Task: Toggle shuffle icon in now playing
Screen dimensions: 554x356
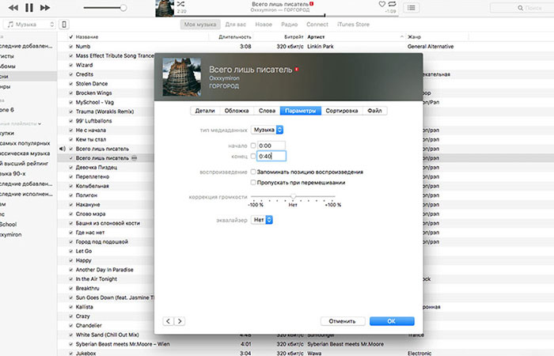Action: pyautogui.click(x=180, y=4)
